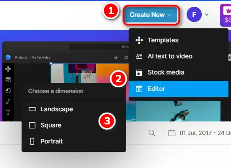Select the Editor menu item
The height and width of the screenshot is (168, 231).
179,89
